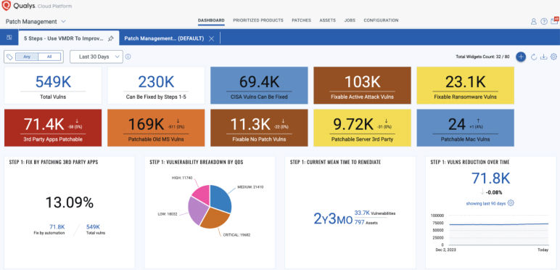This screenshot has height=270, width=560.
Task: Open the Last 30 Days dropdown
Action: pyautogui.click(x=96, y=57)
